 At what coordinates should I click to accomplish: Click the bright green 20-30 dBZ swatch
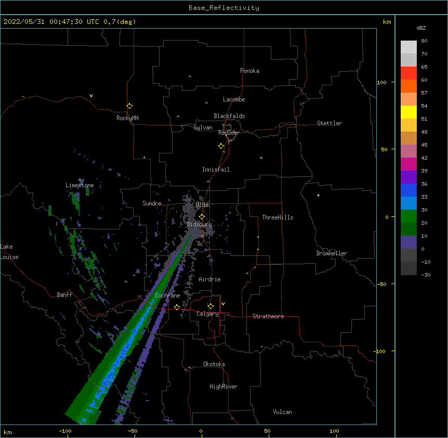pyautogui.click(x=409, y=216)
